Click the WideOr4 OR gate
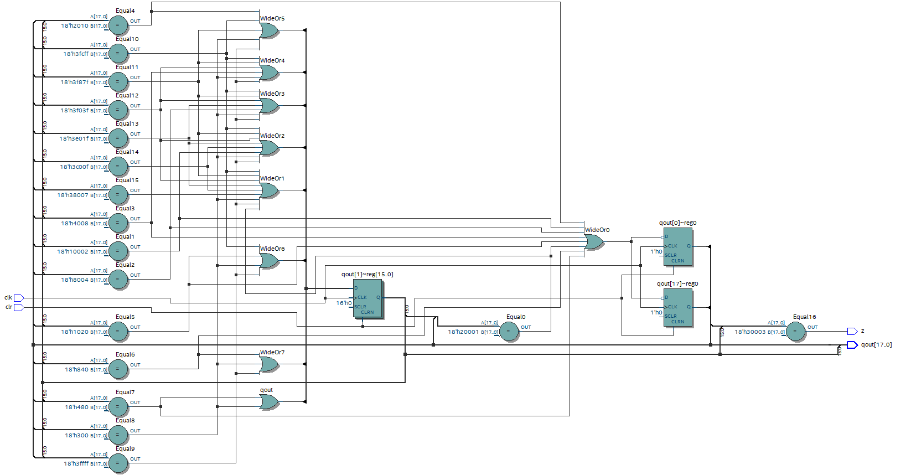Screen dimensions: 906x475 pyautogui.click(x=269, y=73)
